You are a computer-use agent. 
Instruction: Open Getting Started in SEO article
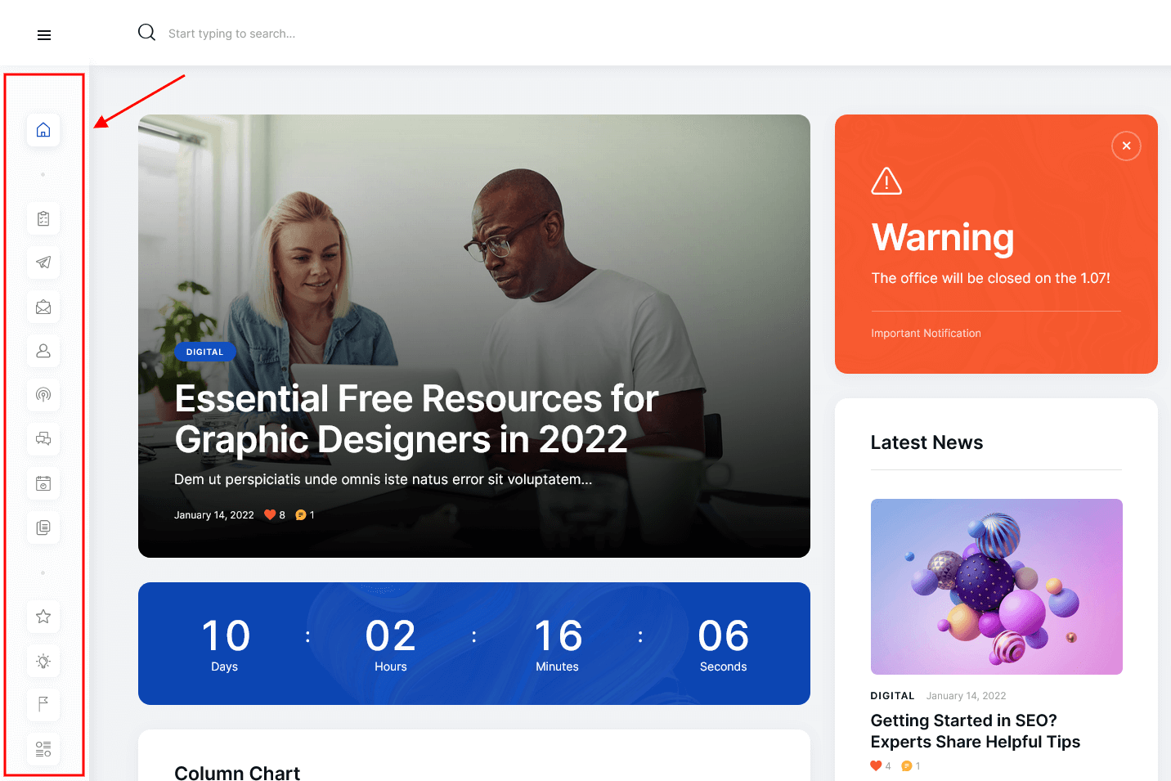(x=976, y=731)
